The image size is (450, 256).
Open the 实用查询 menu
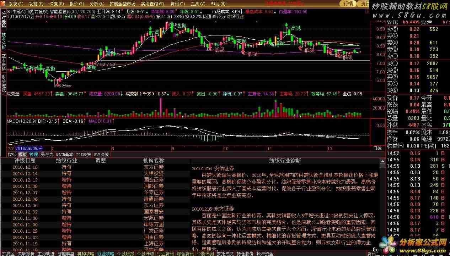pos(152,4)
